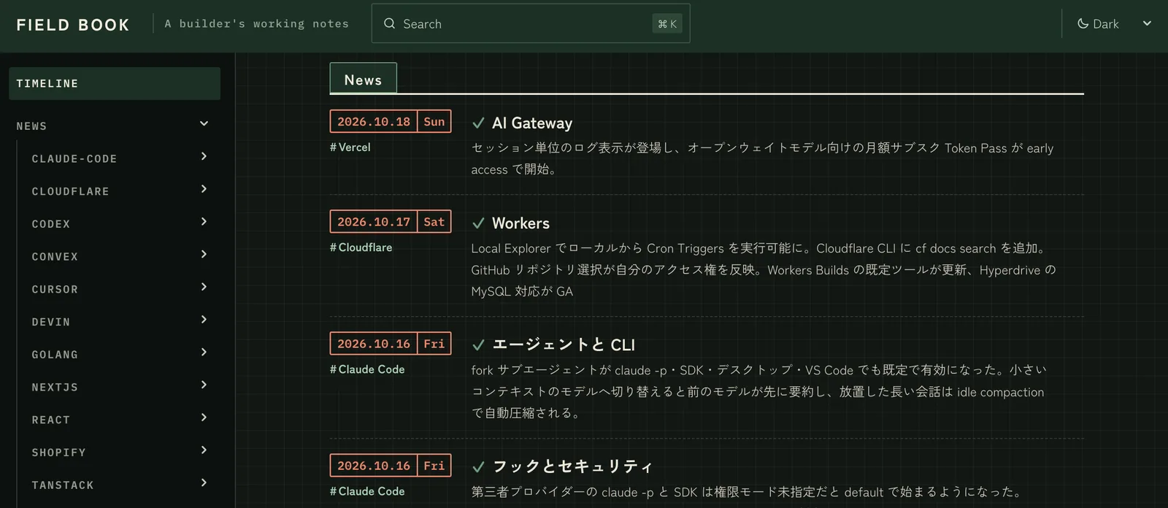Open the TIMELINE sidebar entry

(115, 83)
